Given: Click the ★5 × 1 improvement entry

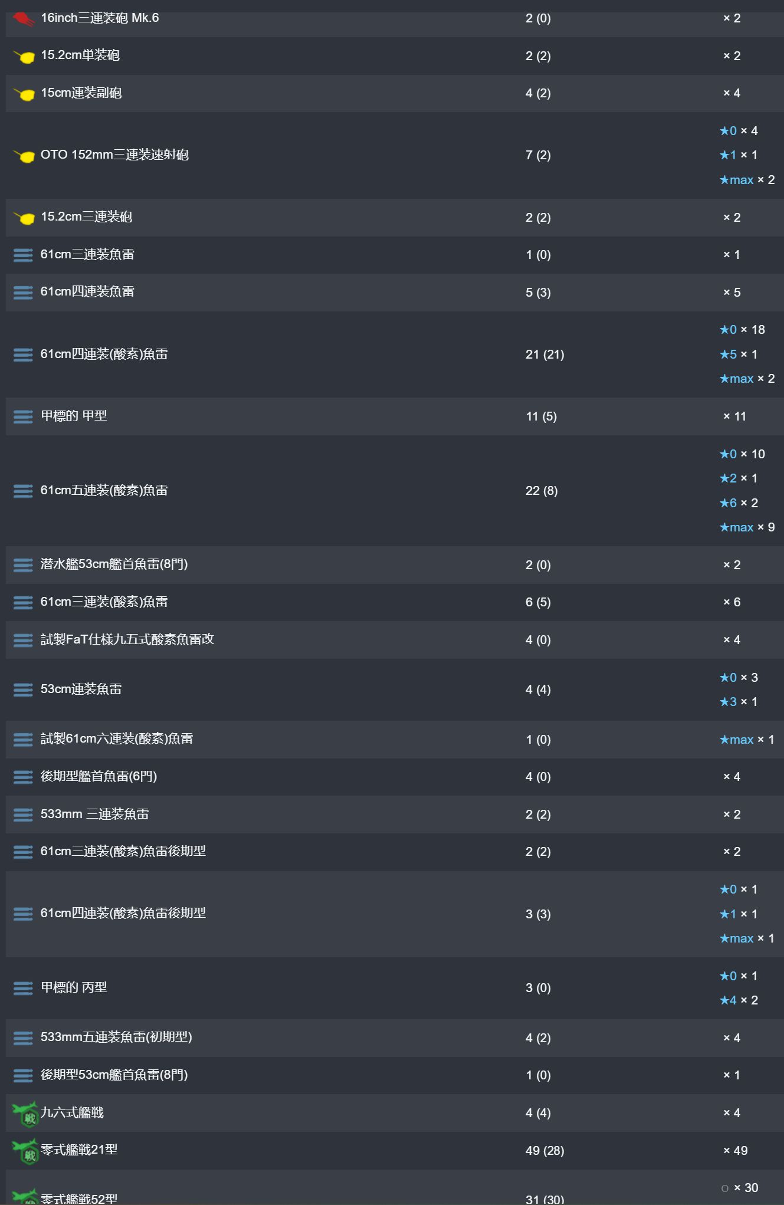Looking at the screenshot, I should [x=738, y=354].
